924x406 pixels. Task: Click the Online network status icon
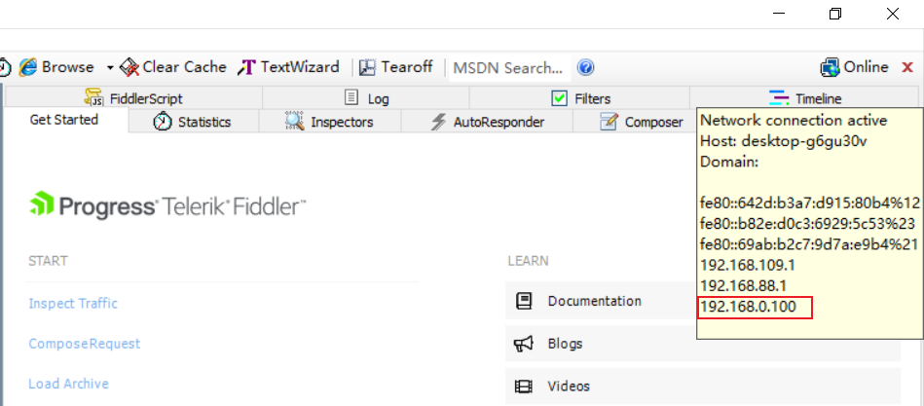[830, 67]
